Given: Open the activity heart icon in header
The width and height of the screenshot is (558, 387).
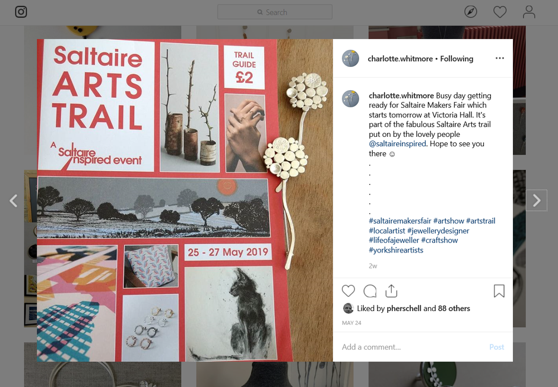Looking at the screenshot, I should pyautogui.click(x=500, y=12).
